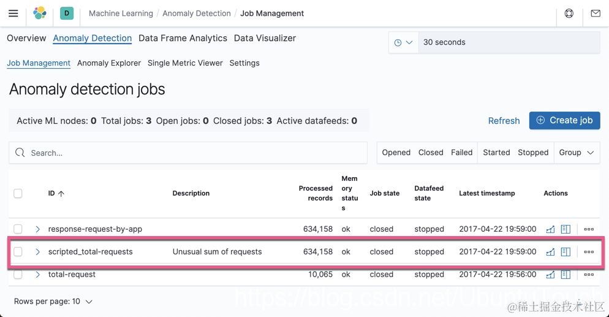Screen dimensions: 609x317
Task: Open Anomaly Explorer for scripted_total-requests
Action: (565, 252)
